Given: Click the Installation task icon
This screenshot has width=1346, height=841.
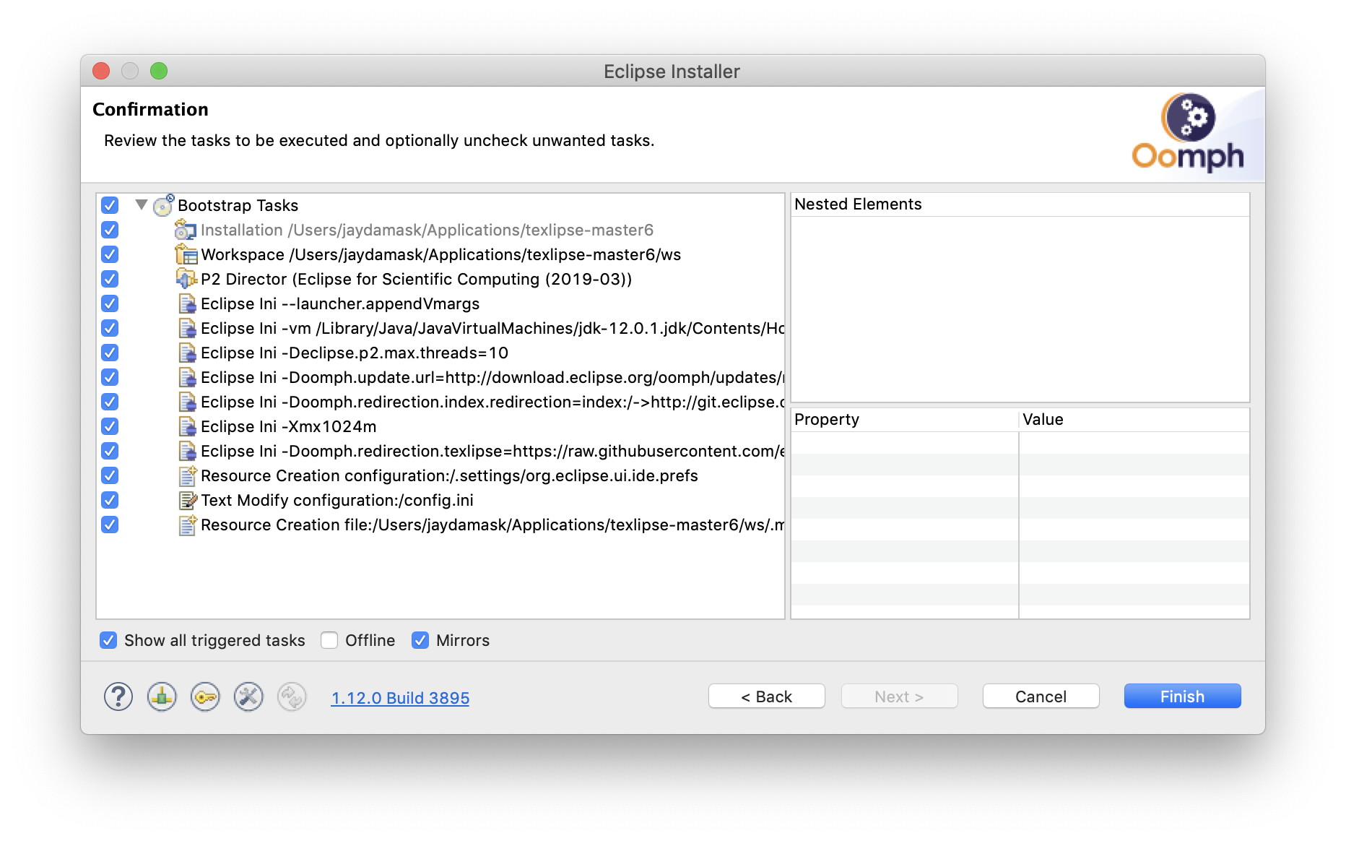Looking at the screenshot, I should point(186,230).
